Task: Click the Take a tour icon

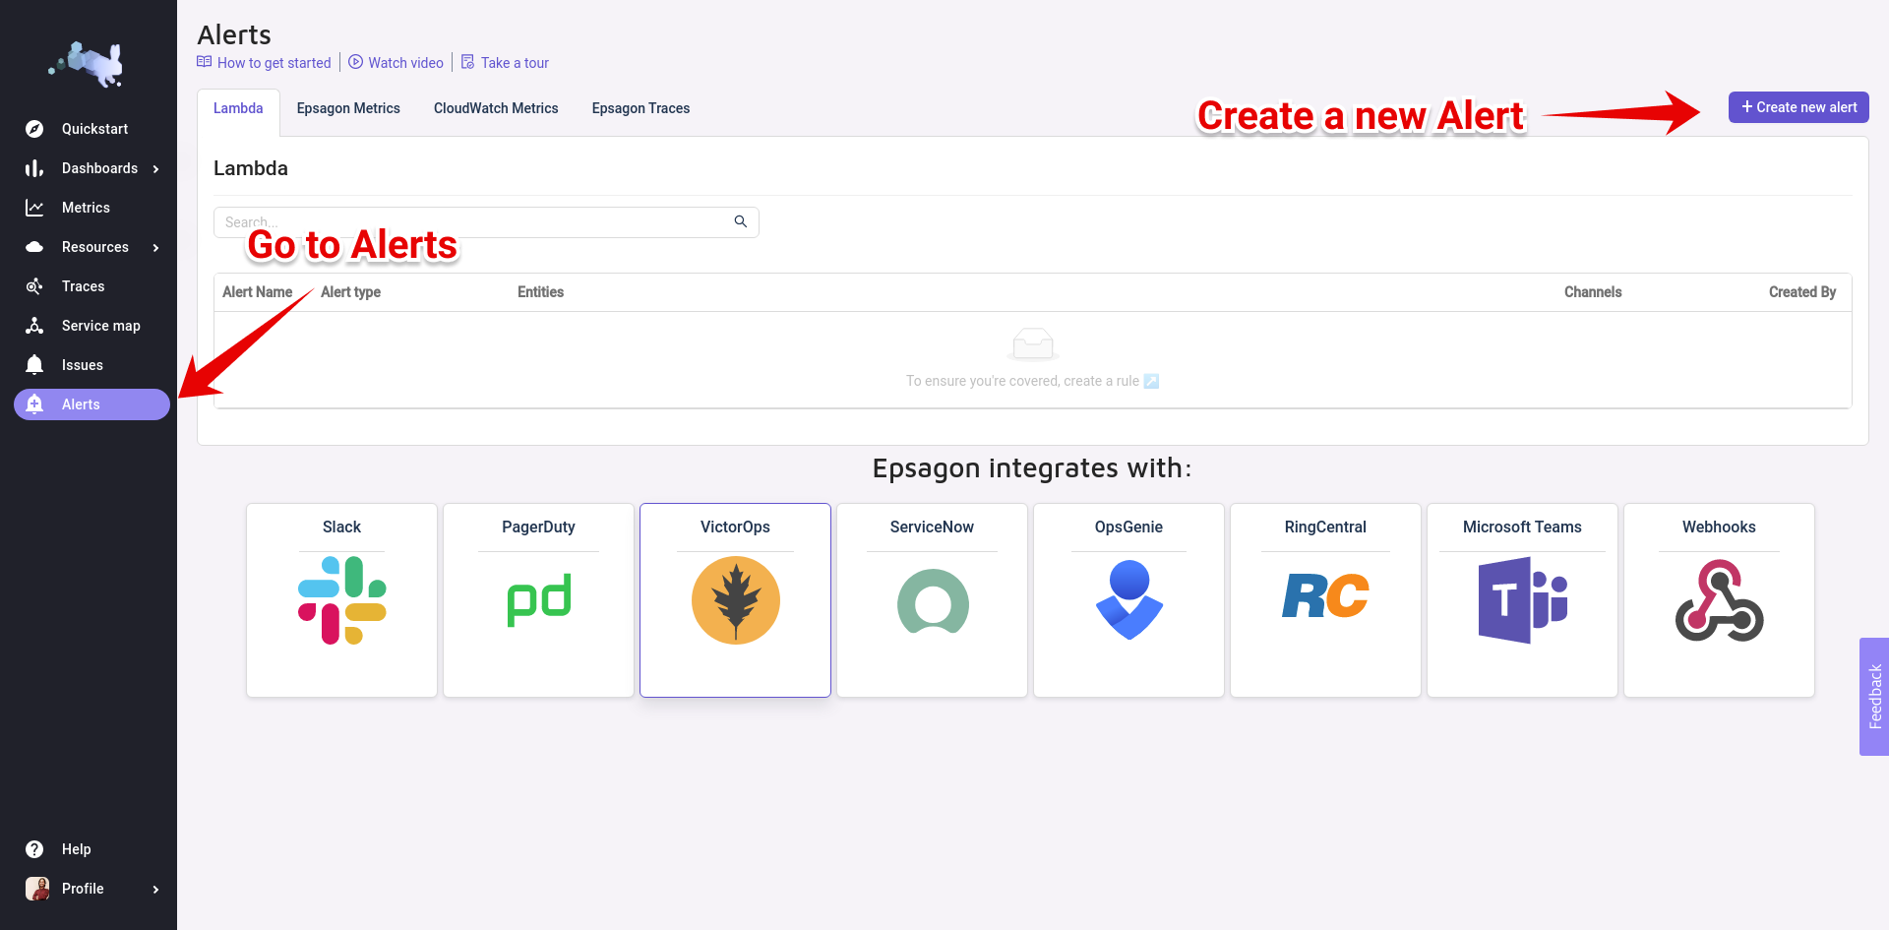Action: (x=468, y=62)
